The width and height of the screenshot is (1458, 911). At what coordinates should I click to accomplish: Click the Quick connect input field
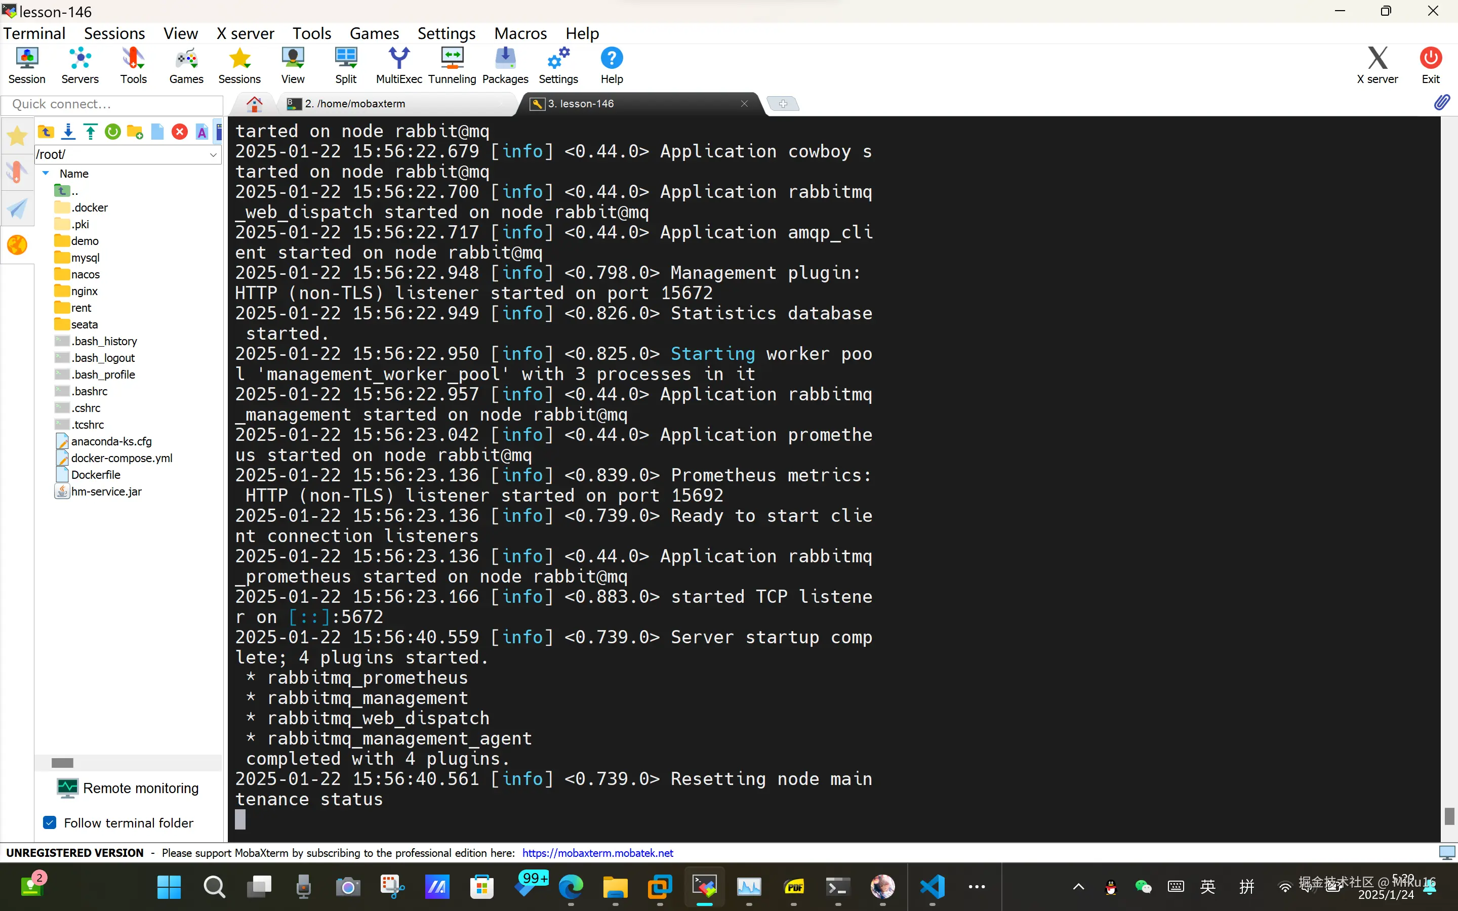click(x=112, y=104)
